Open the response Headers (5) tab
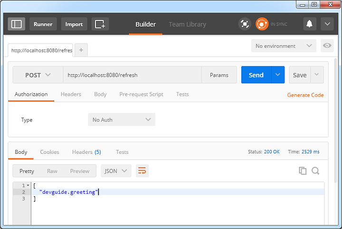Screen dimensions: 342x229 tap(86, 152)
